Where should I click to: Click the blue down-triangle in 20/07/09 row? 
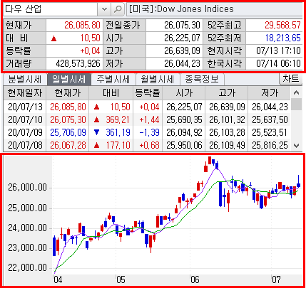tap(96, 132)
